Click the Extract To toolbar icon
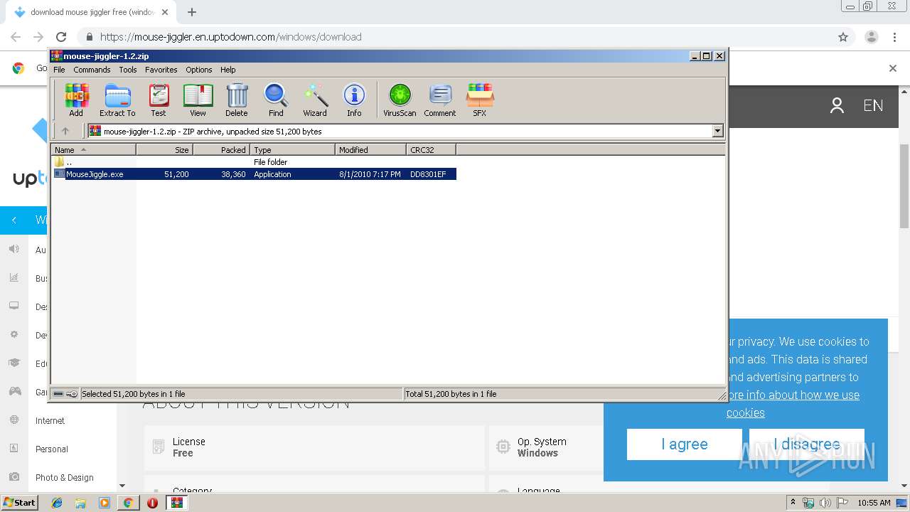 (x=117, y=100)
